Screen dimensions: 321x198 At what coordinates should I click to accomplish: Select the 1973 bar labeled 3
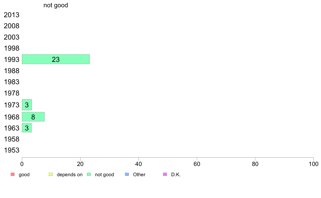27,105
